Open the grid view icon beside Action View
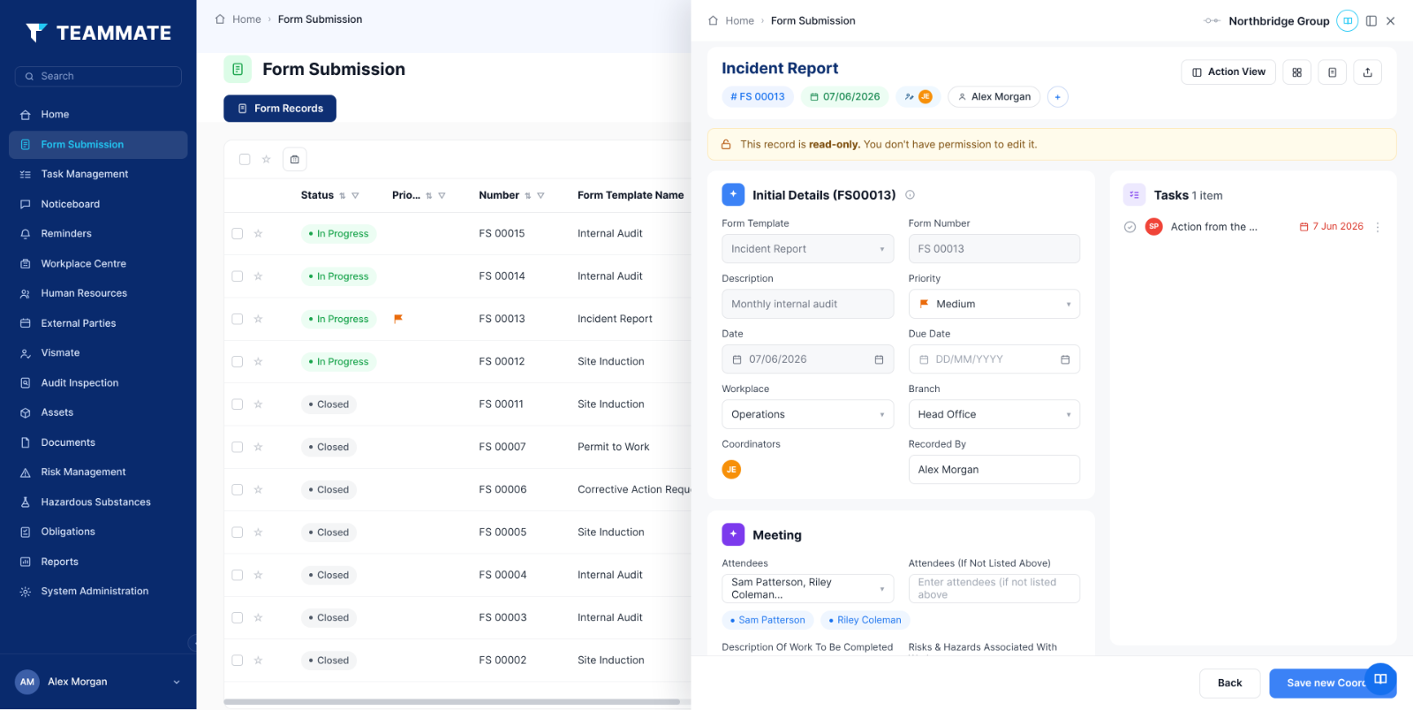The height and width of the screenshot is (710, 1413). point(1296,72)
